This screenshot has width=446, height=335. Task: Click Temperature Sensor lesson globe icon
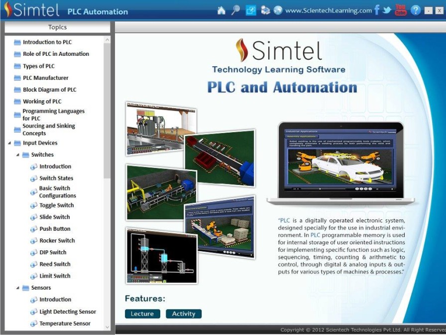[x=34, y=324]
